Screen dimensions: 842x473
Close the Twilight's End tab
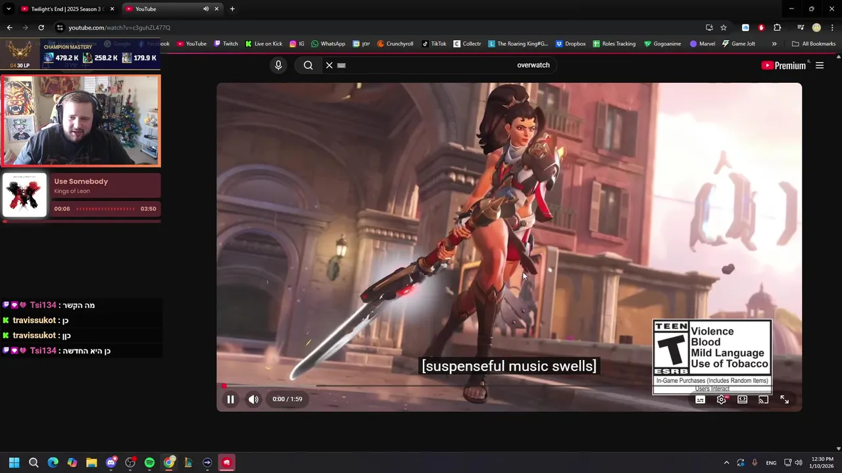click(x=112, y=9)
